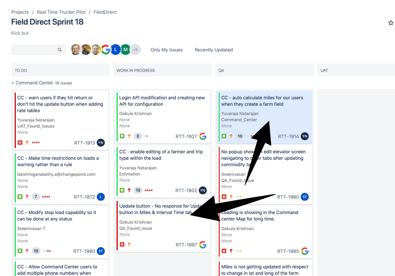Click the QA column header
This screenshot has width=395, height=276.
[265, 70]
